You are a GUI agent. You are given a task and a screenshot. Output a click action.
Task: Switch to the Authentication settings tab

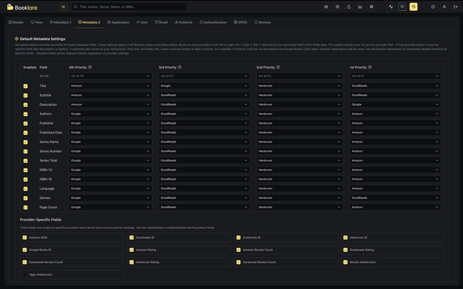[x=213, y=22]
